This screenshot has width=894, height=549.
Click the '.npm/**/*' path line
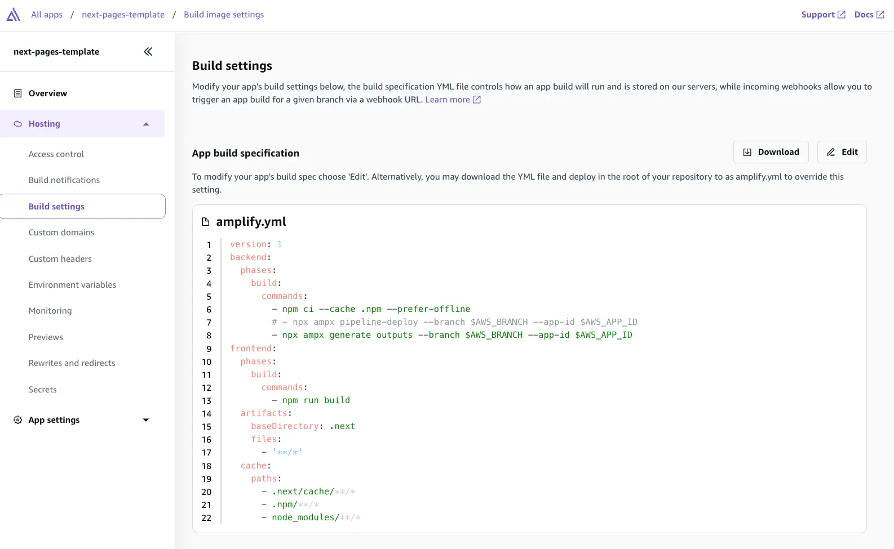coord(290,505)
